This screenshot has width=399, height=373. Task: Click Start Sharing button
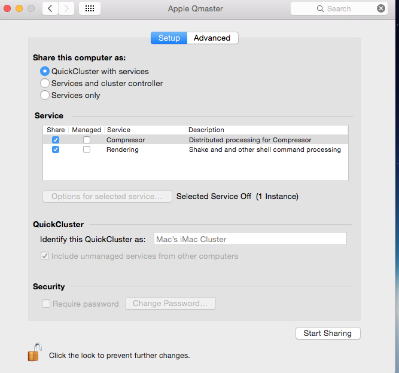pos(328,333)
